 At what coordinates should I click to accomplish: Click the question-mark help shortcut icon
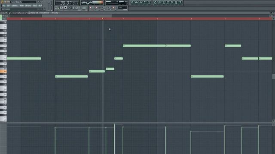180,2
